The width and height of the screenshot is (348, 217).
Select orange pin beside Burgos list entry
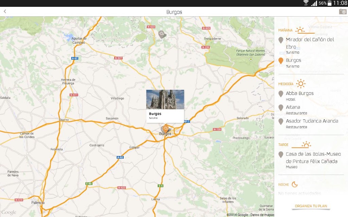click(281, 61)
